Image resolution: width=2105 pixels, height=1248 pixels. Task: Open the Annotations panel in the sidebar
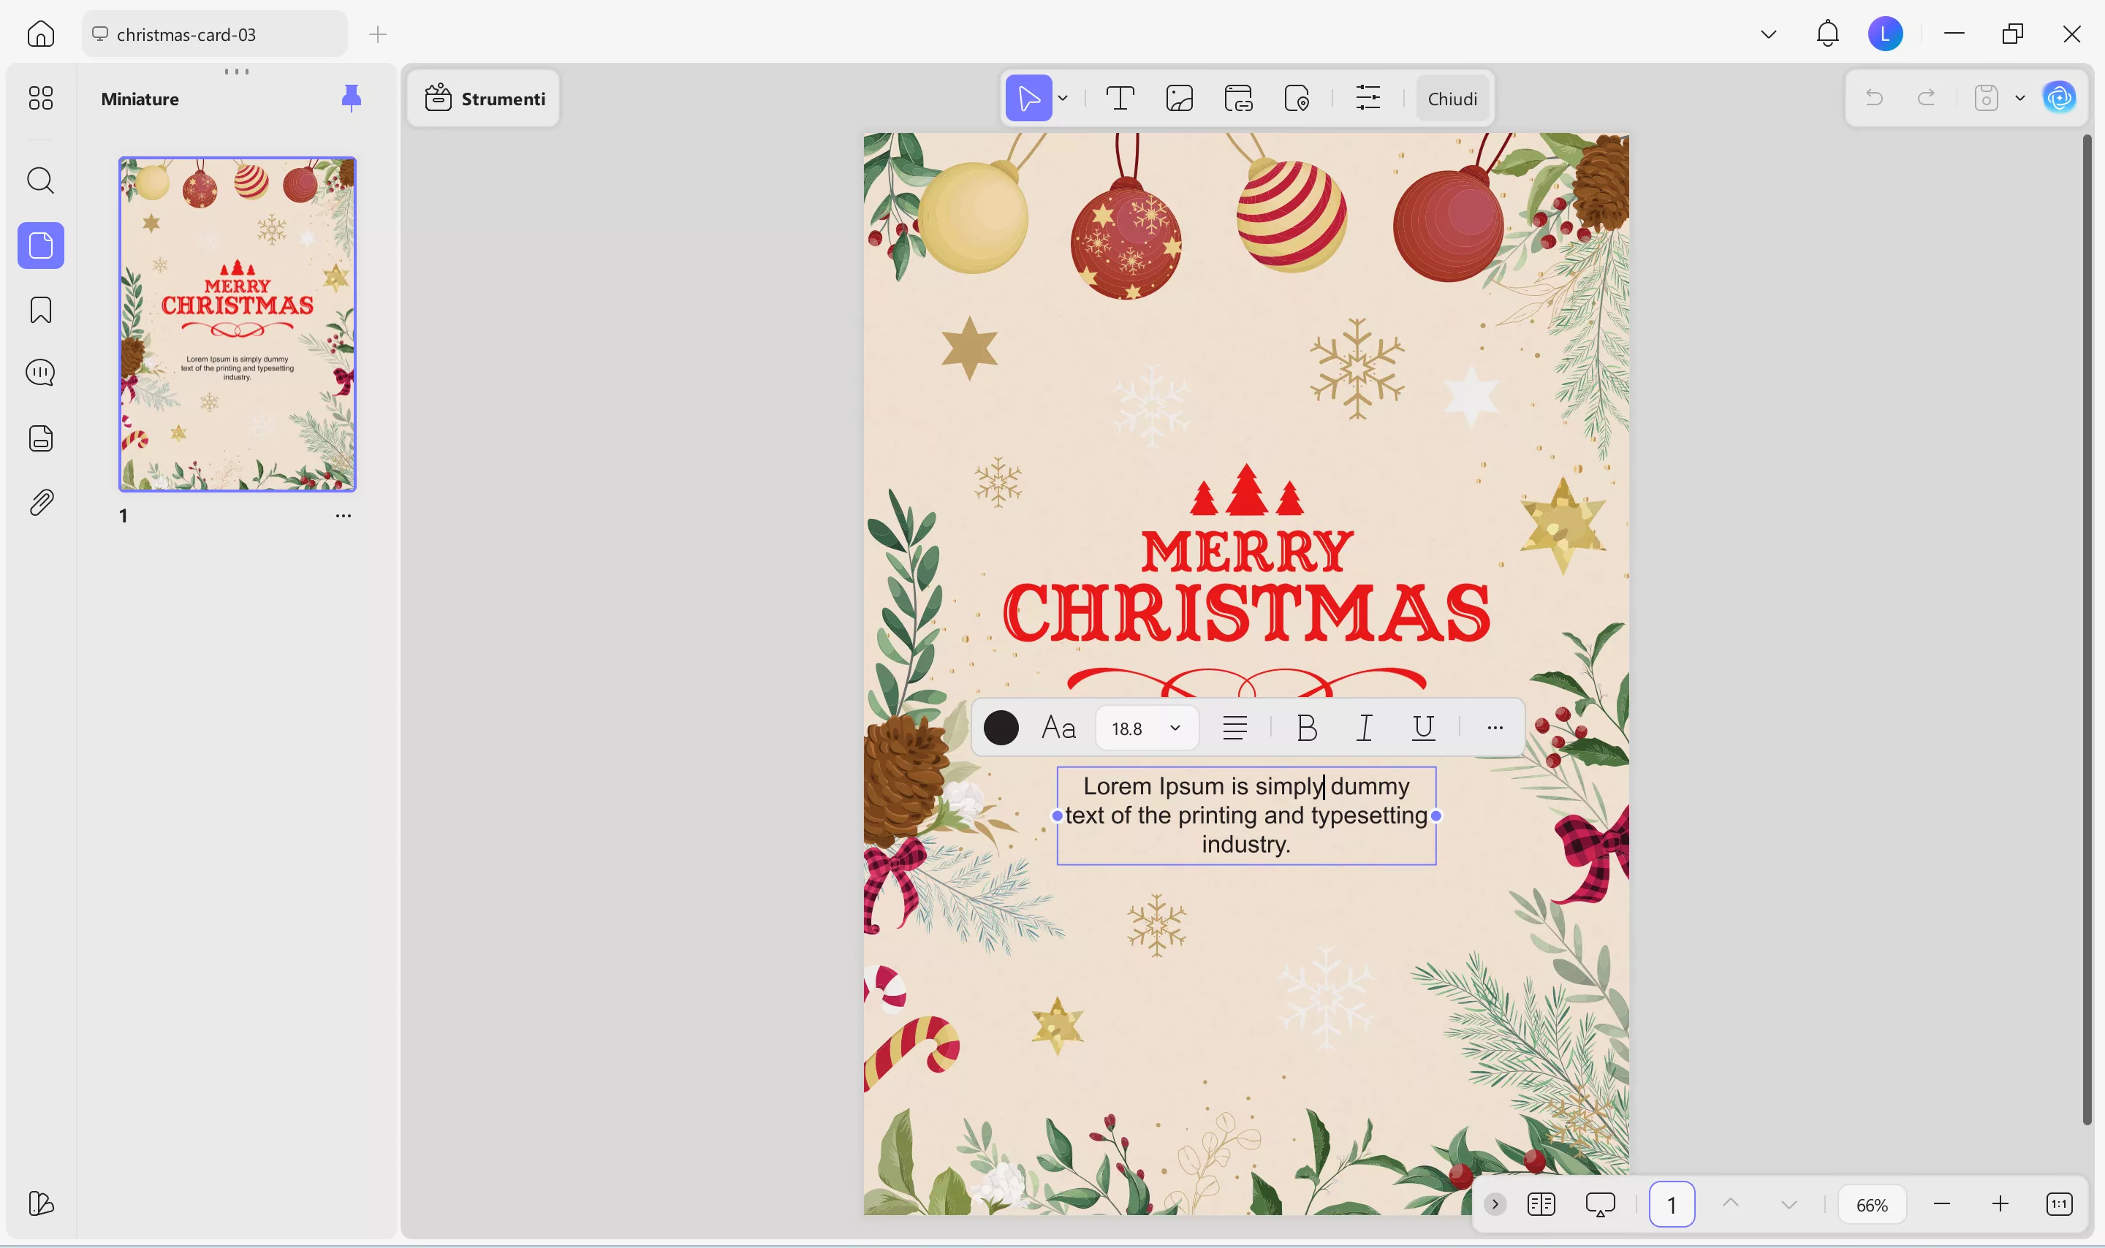coord(39,372)
